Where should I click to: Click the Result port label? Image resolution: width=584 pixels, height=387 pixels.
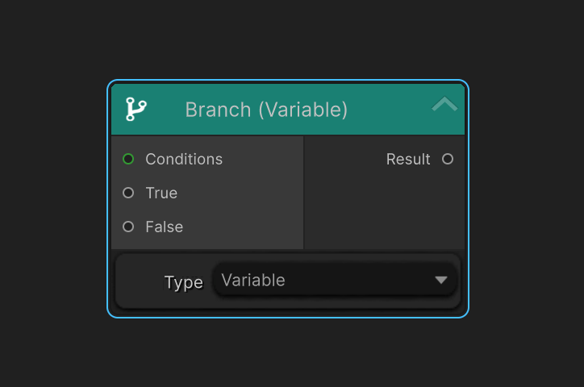pos(408,159)
